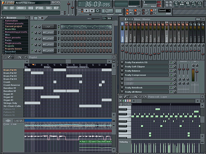Toggle mute LED for AYC_pHat04 channel
Screen dimensions: 206x154
pyautogui.click(x=32, y=51)
